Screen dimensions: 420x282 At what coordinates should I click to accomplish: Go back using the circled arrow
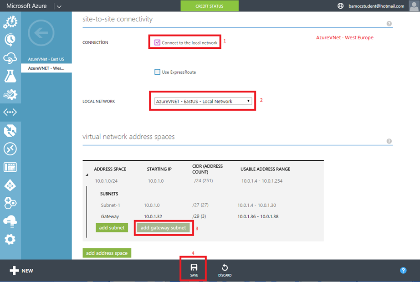(x=41, y=33)
